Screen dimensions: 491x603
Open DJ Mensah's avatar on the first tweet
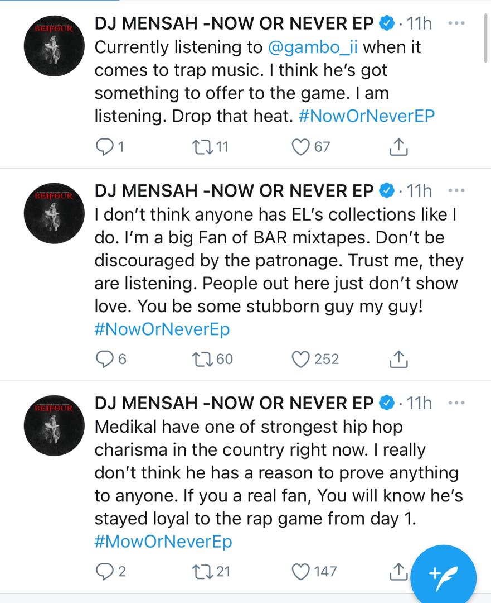(x=54, y=46)
